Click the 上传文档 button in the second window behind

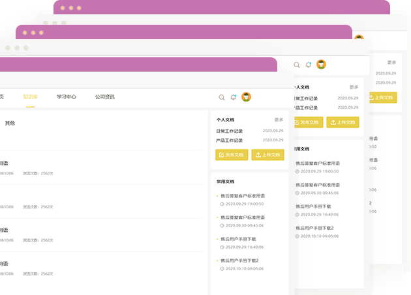[x=342, y=122]
